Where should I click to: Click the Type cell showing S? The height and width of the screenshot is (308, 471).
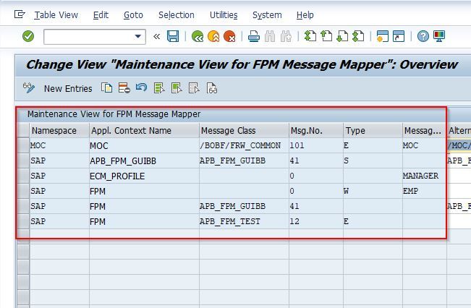pyautogui.click(x=373, y=161)
